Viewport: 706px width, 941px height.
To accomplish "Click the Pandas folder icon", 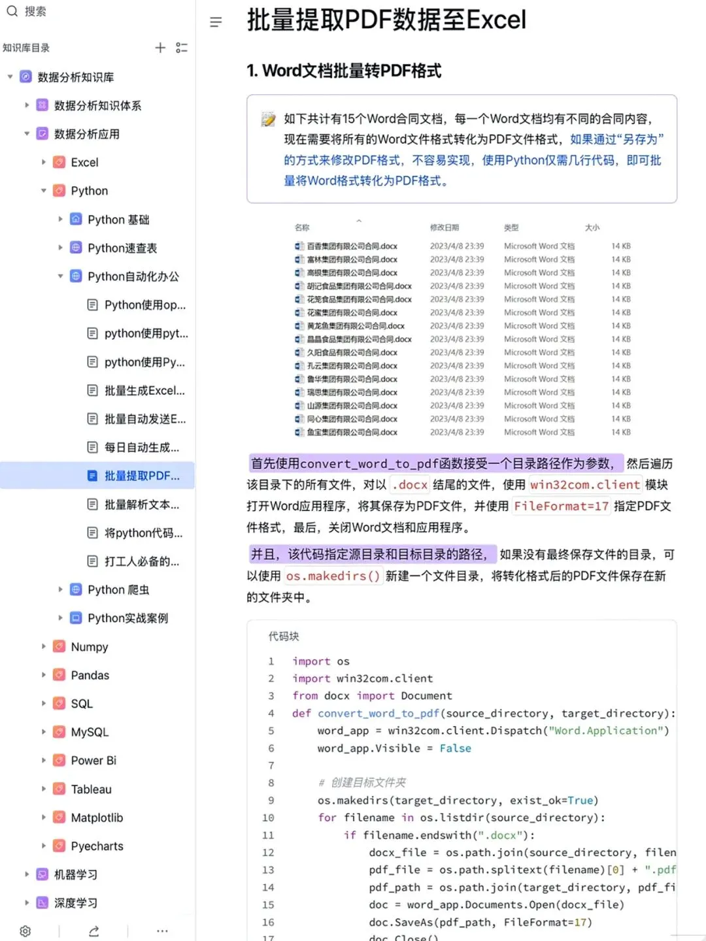I will [x=59, y=675].
